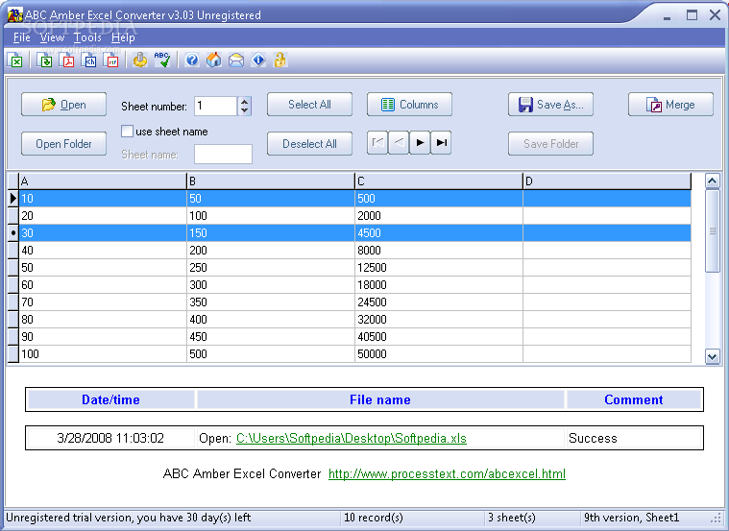The width and height of the screenshot is (729, 531).
Task: Click the 9th version, Sheet1 status entry
Action: point(631,518)
